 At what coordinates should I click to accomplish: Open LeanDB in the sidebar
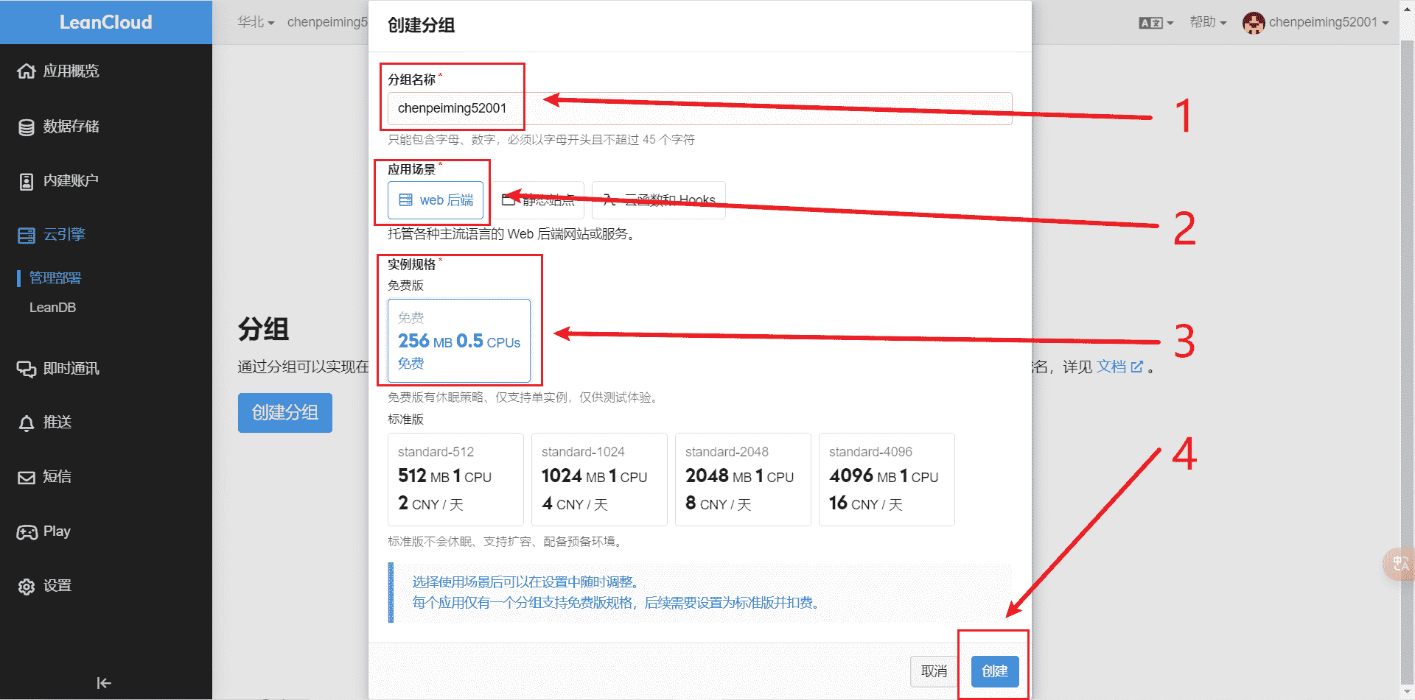(52, 308)
